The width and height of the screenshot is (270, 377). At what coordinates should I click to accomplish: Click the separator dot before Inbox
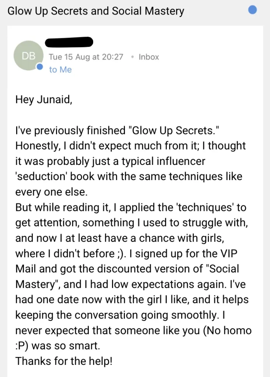pos(132,57)
